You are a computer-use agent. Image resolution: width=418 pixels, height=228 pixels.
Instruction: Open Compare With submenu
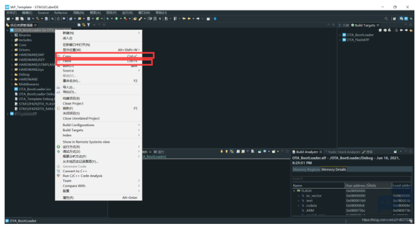coord(99,186)
